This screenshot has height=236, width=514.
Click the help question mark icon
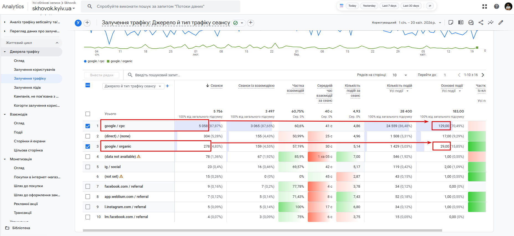point(497,6)
